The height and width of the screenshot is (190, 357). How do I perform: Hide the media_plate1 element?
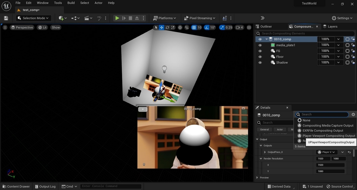pos(260,45)
